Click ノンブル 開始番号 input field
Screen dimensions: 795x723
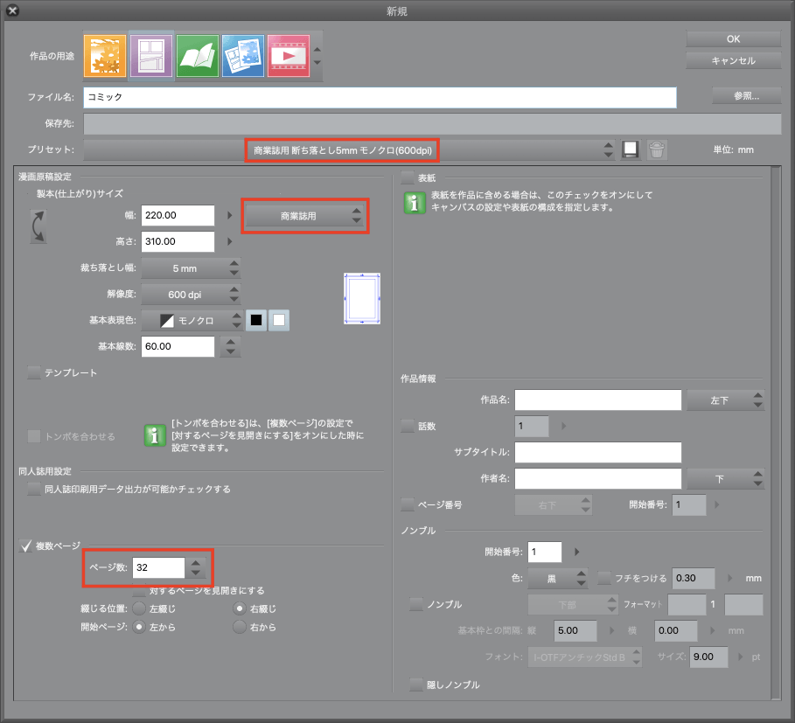click(x=545, y=552)
